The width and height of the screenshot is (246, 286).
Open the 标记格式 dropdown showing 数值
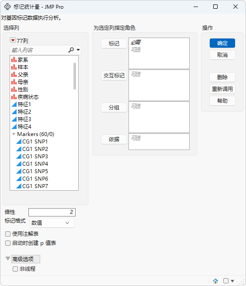point(52,223)
